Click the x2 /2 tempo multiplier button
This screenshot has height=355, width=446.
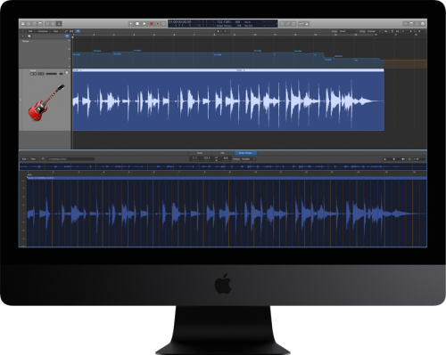coord(217,159)
